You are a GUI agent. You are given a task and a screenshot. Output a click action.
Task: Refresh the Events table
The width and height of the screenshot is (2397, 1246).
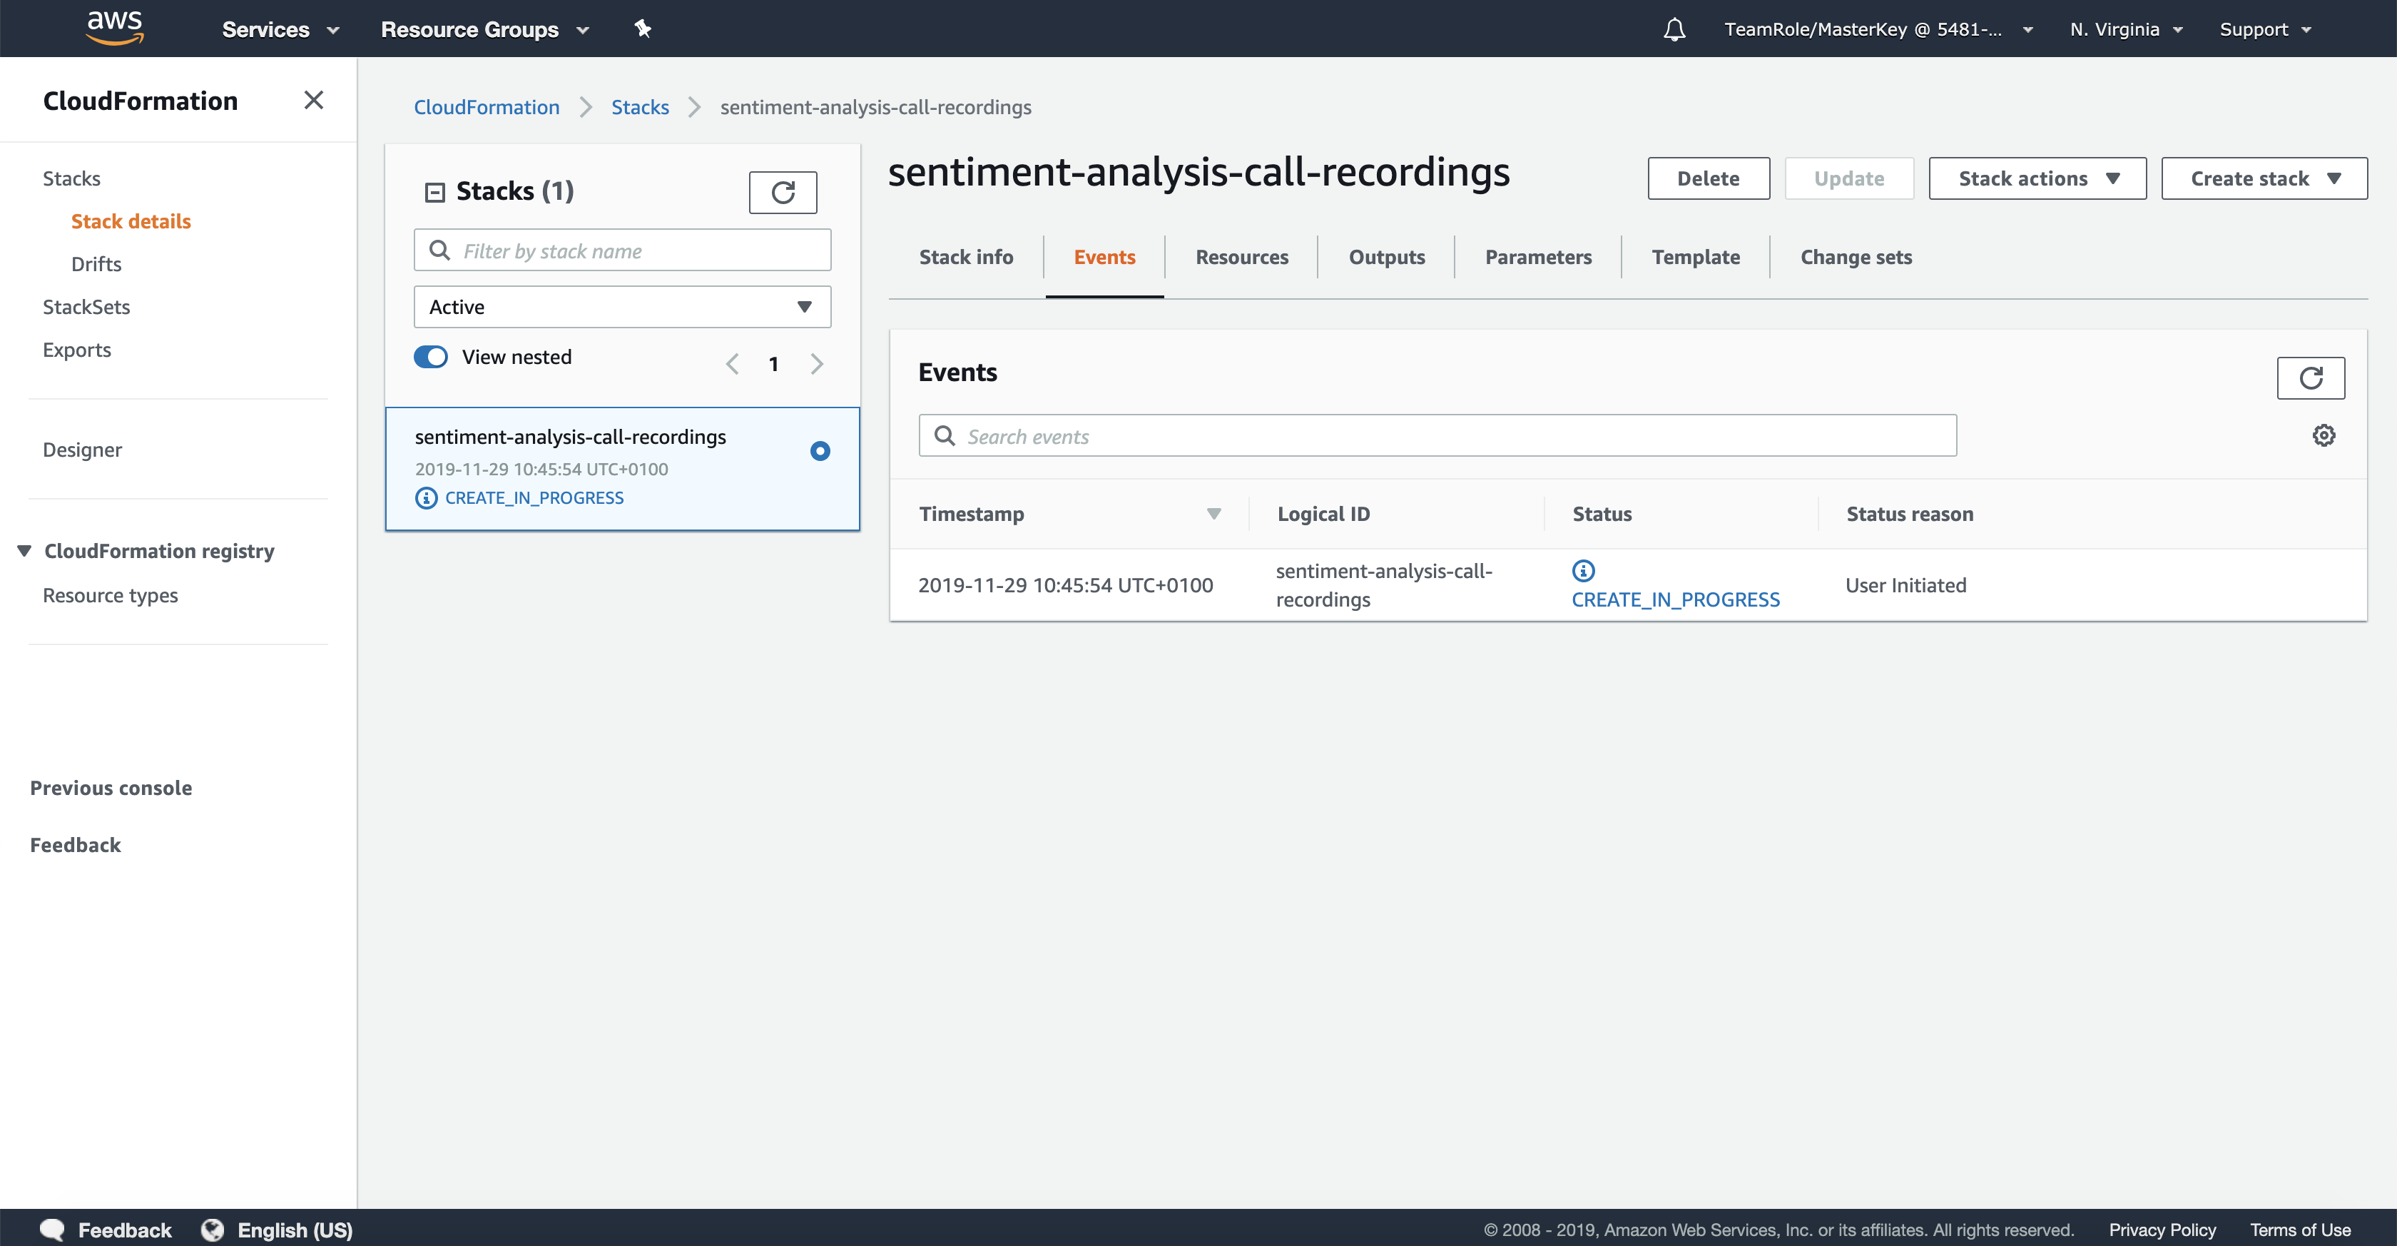(2311, 378)
